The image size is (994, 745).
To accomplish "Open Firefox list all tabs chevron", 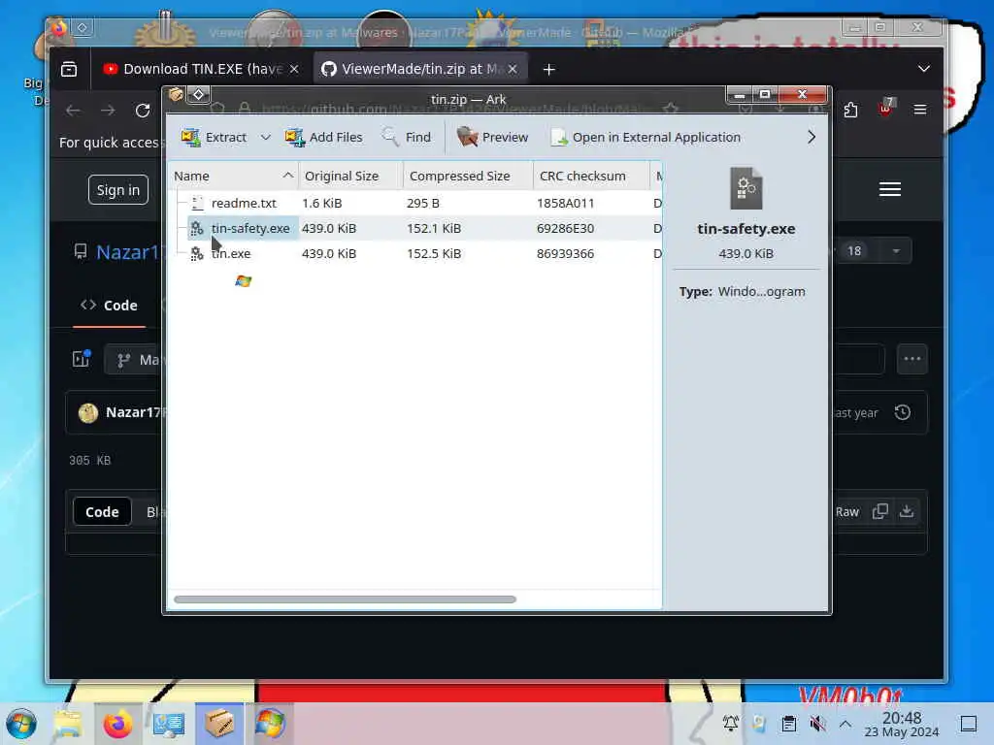I will click(924, 69).
